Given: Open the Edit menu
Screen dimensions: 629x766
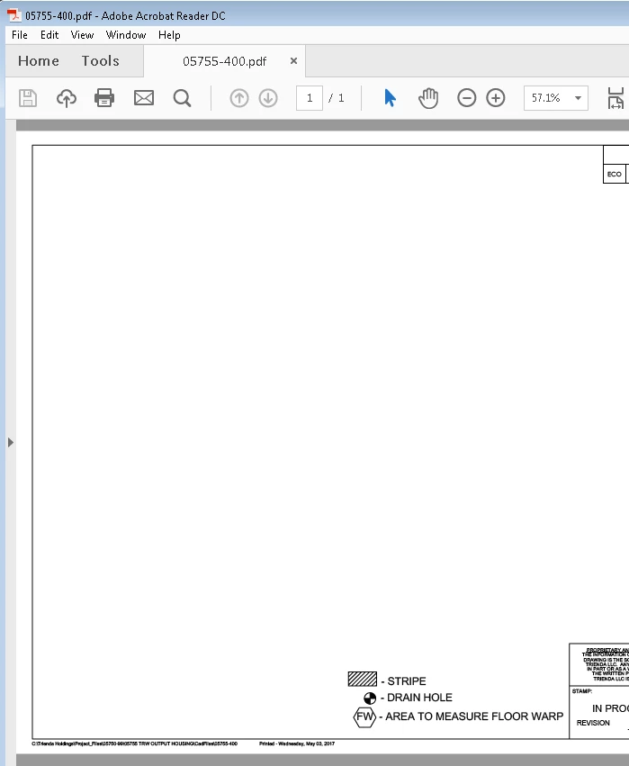Looking at the screenshot, I should pyautogui.click(x=49, y=35).
